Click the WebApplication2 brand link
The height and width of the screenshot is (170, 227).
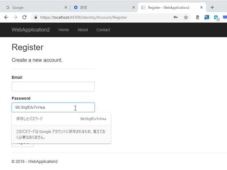[x=31, y=30]
